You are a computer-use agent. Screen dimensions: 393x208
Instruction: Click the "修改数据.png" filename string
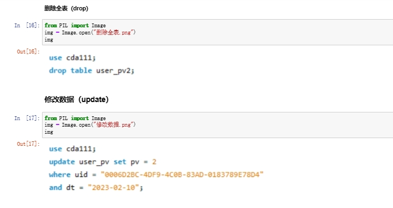(x=114, y=124)
